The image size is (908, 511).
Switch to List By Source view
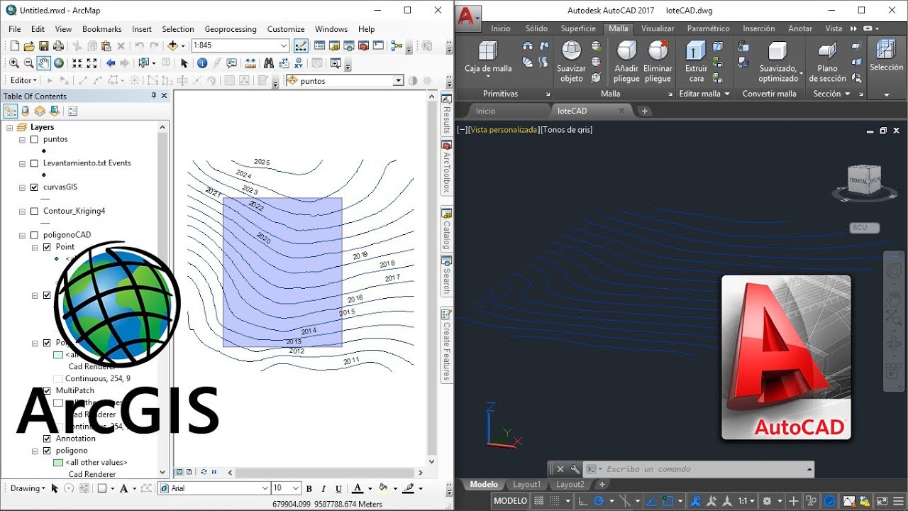point(26,111)
